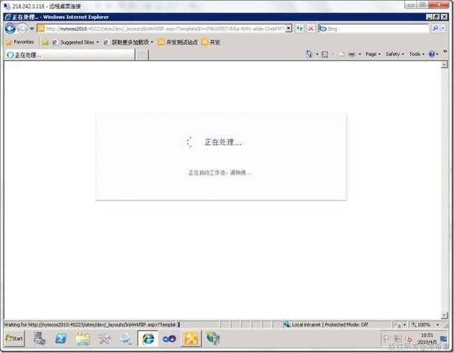Viewport: 454px width, 353px height.
Task: Click the Waiting for http status text
Action: click(90, 324)
